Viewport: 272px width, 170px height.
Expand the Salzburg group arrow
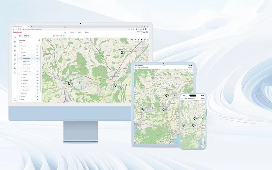[22, 74]
